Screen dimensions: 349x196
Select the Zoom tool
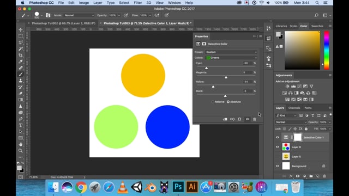(x=21, y=151)
